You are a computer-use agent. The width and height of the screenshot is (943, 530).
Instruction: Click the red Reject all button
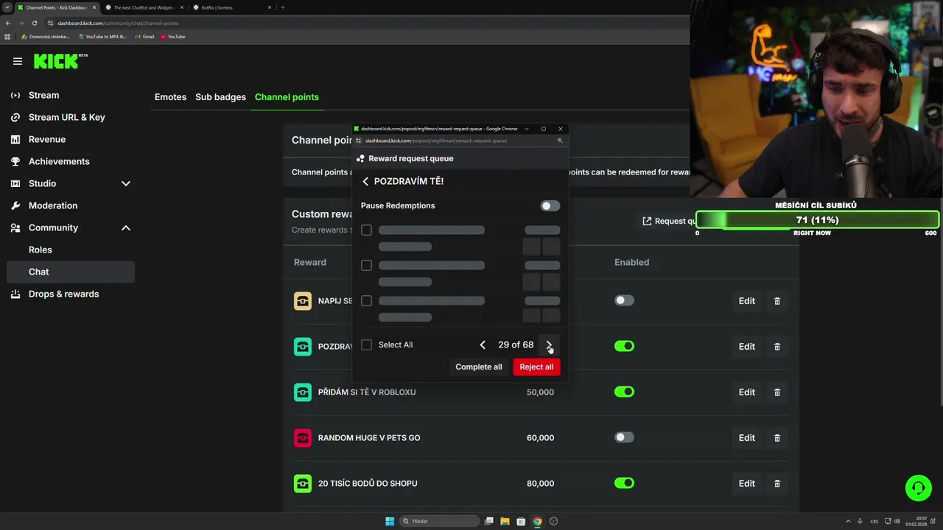[x=536, y=367]
